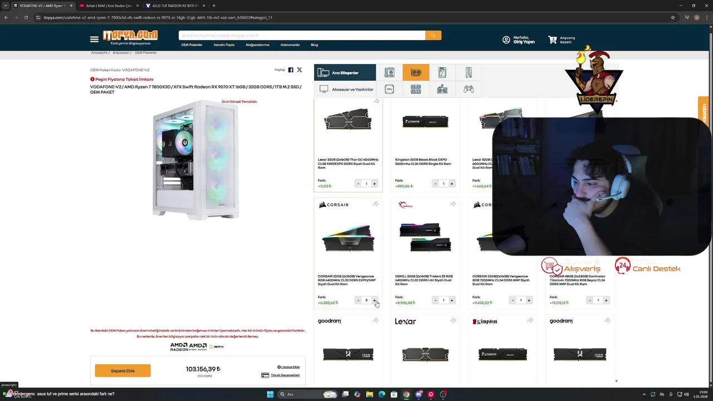Select the CPU category icon
Viewport: 713px width, 401px height.
click(x=389, y=89)
